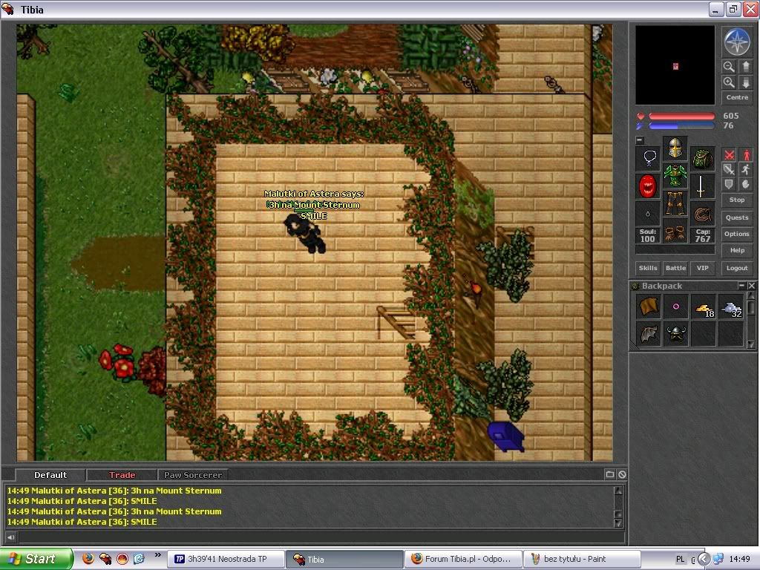Click the compass rose on the minimap panel
Viewport: 760px width, 570px height.
click(x=737, y=42)
